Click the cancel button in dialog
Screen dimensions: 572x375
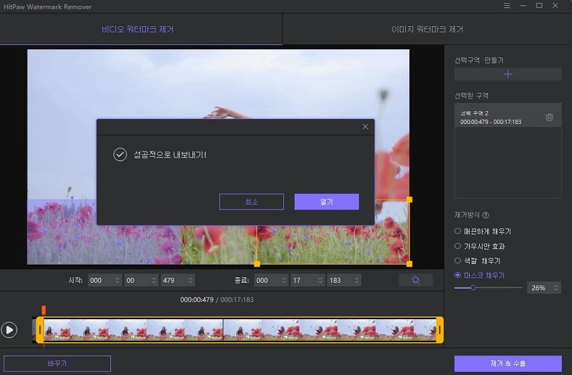[252, 202]
